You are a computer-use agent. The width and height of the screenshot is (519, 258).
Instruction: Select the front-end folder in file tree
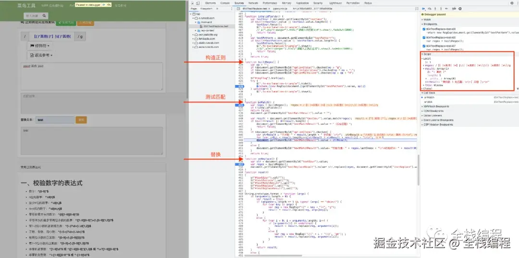(x=207, y=22)
